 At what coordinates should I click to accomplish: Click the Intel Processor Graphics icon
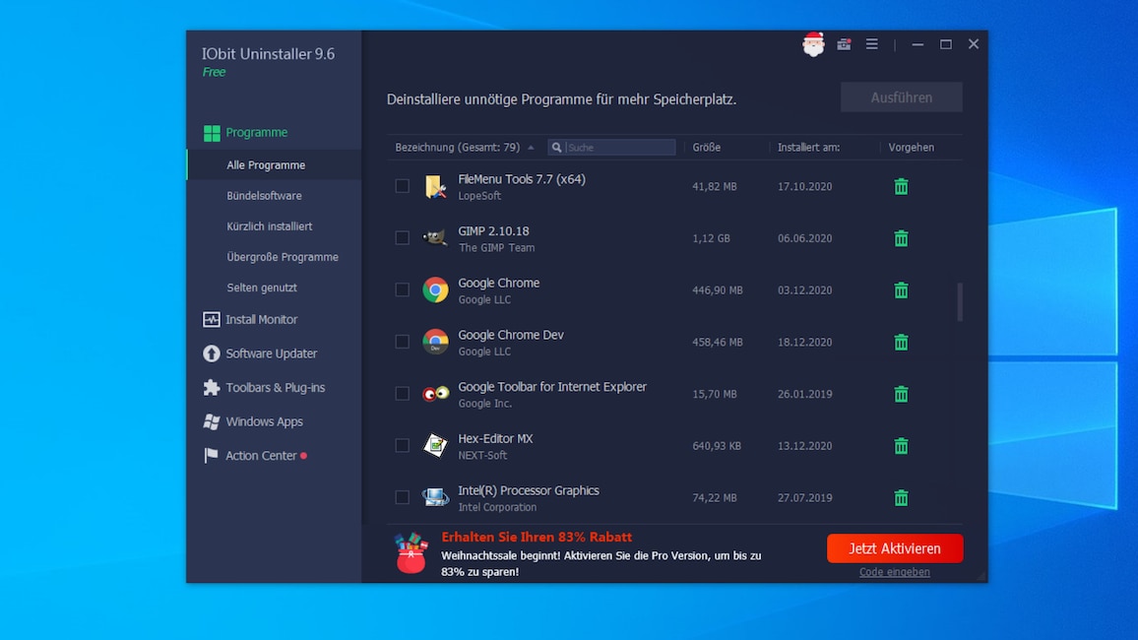tap(435, 498)
